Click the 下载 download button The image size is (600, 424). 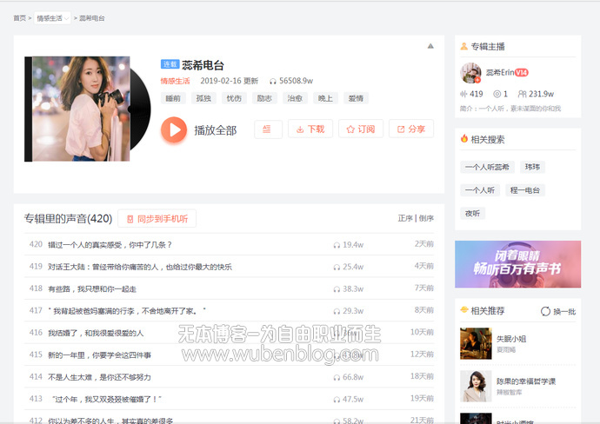point(310,129)
